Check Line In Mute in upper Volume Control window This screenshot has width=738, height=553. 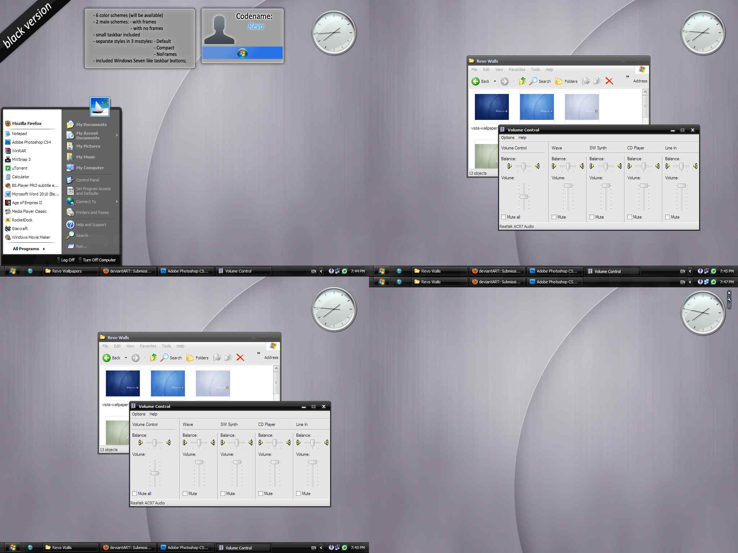(x=667, y=217)
